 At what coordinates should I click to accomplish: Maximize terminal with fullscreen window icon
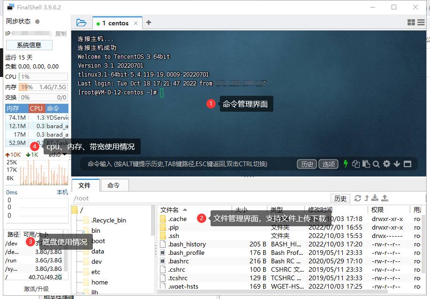[x=407, y=164]
